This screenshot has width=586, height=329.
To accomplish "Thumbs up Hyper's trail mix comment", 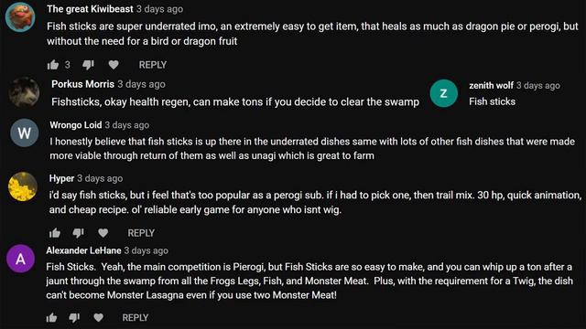I will click(x=55, y=233).
